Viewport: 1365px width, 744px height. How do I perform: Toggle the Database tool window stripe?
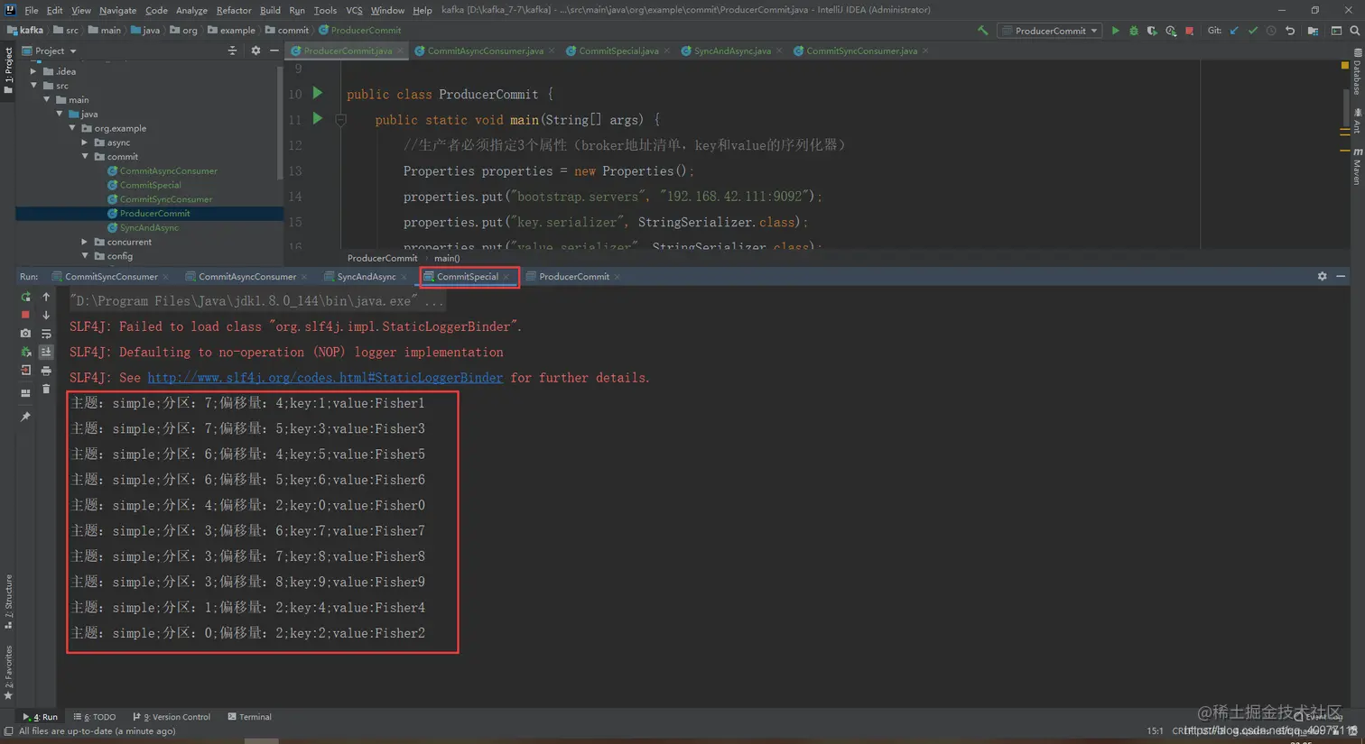1357,72
